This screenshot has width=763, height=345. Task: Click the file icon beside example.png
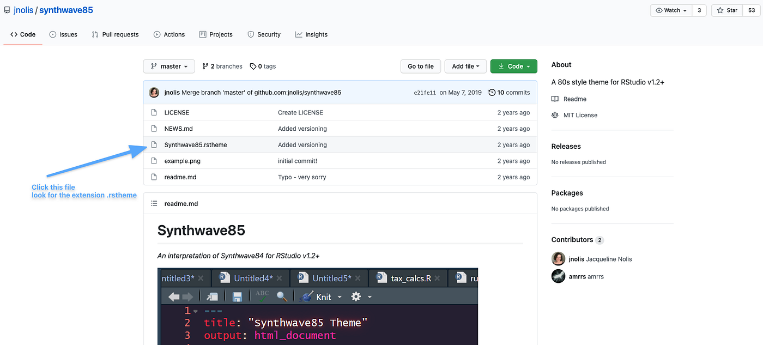click(x=154, y=161)
